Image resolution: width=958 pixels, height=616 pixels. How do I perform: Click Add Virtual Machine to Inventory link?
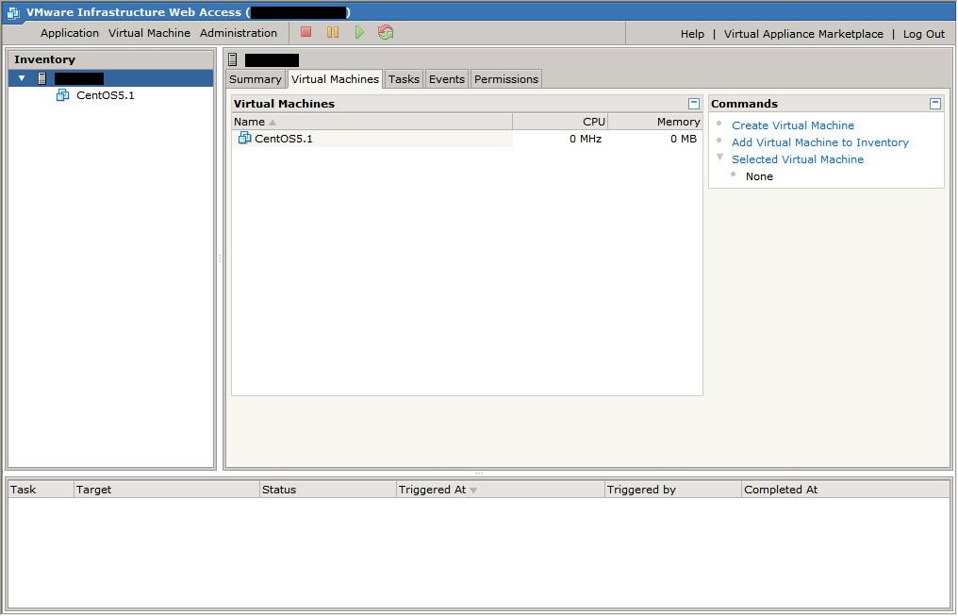tap(819, 142)
